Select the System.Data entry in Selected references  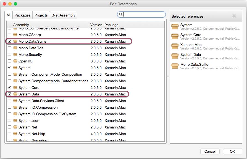point(206,56)
